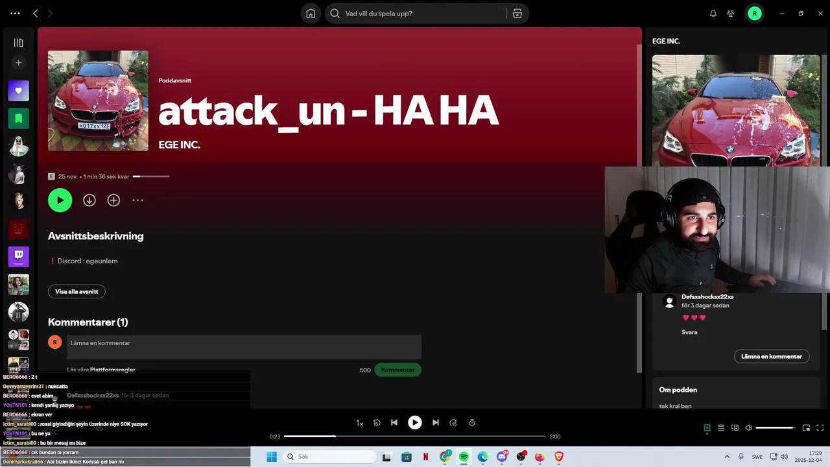The height and width of the screenshot is (467, 830).
Task: Focus the Lämna en kommentar field
Action: (244, 347)
